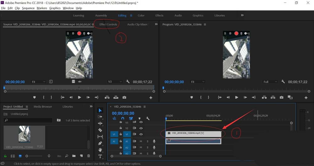Switch to the Effect Controls tab
Viewport: 314px width, 166px height.
pos(108,24)
